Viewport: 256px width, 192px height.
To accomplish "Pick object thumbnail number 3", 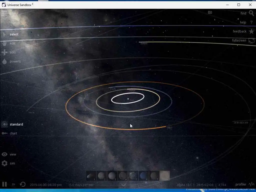I will point(112,176).
